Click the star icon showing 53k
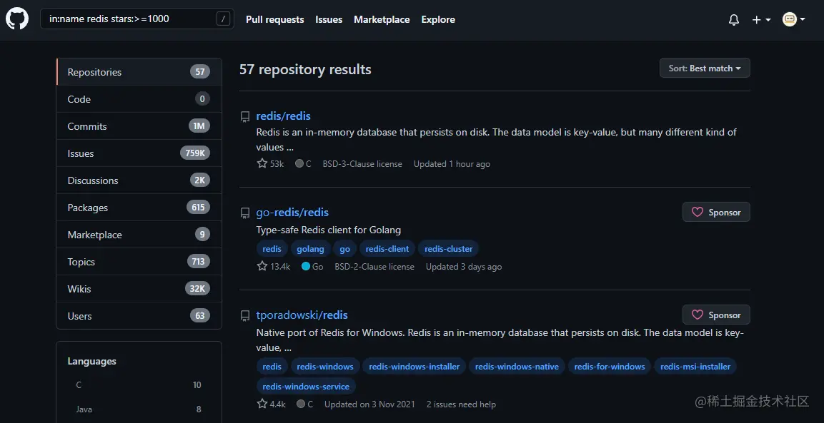824x423 pixels. 262,163
